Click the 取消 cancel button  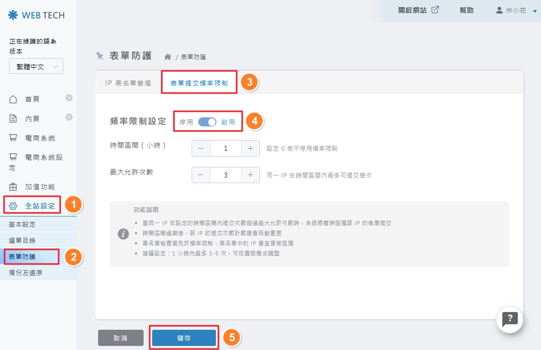tap(120, 338)
